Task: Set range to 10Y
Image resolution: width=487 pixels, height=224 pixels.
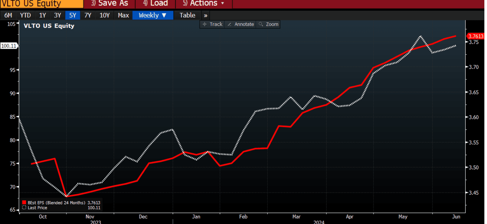Action: [x=105, y=15]
